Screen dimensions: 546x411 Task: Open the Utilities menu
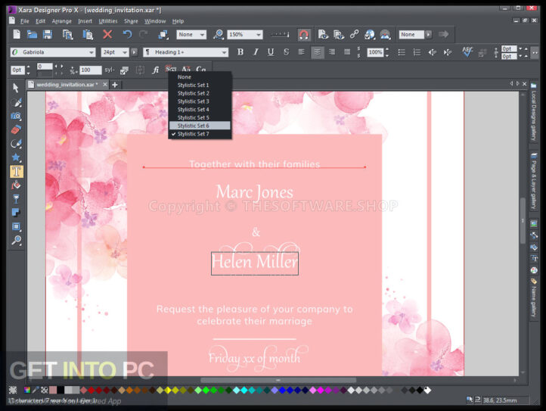pyautogui.click(x=108, y=21)
